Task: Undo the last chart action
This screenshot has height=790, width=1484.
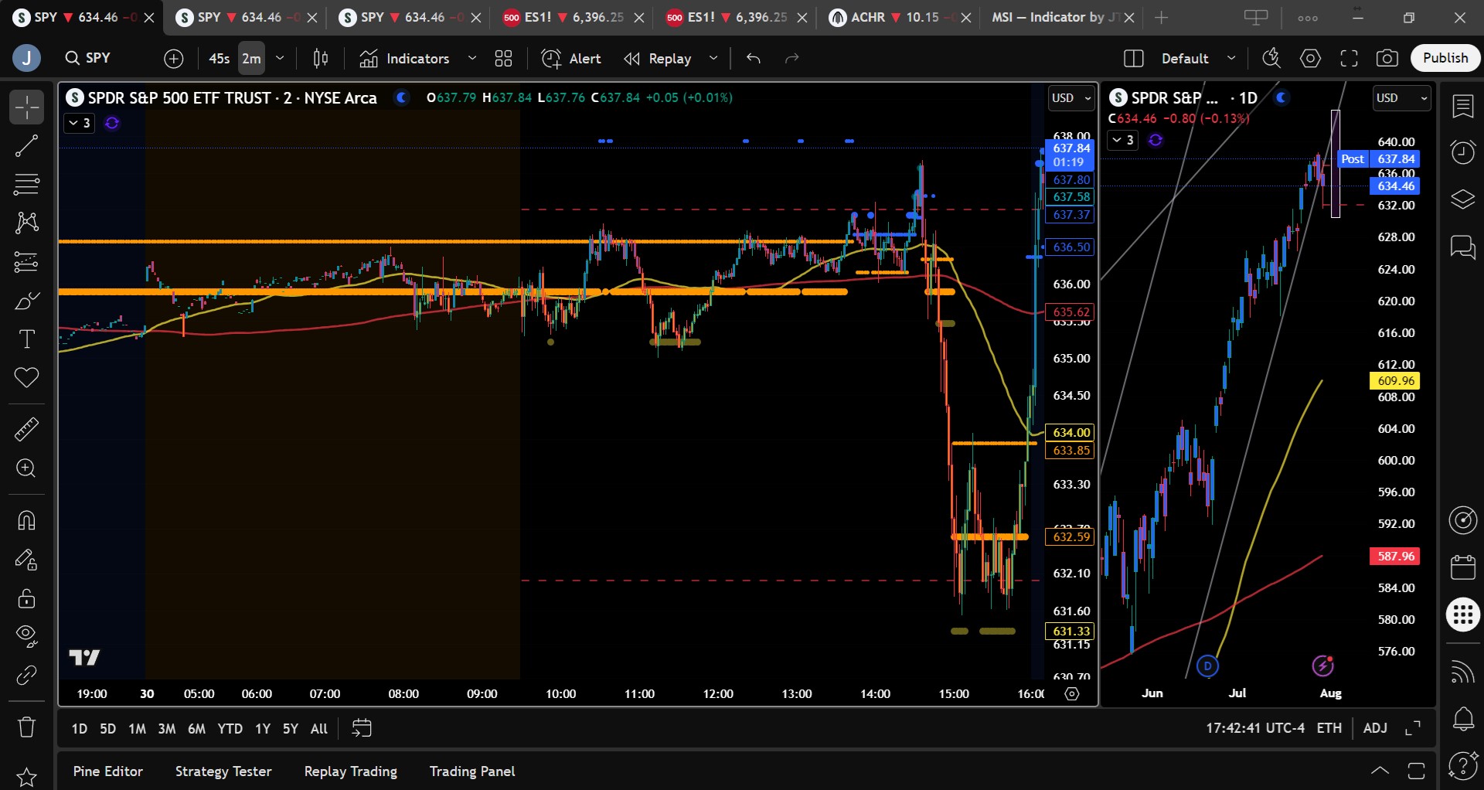Action: click(754, 58)
